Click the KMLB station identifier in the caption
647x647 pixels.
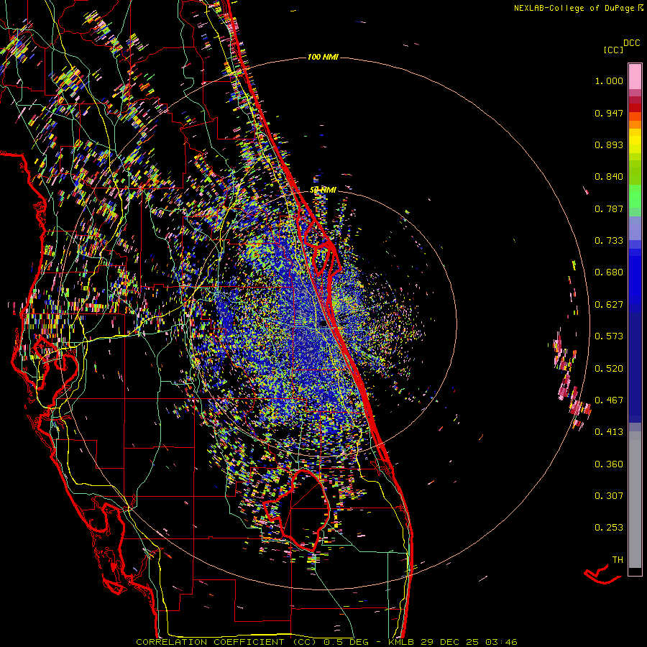(402, 642)
